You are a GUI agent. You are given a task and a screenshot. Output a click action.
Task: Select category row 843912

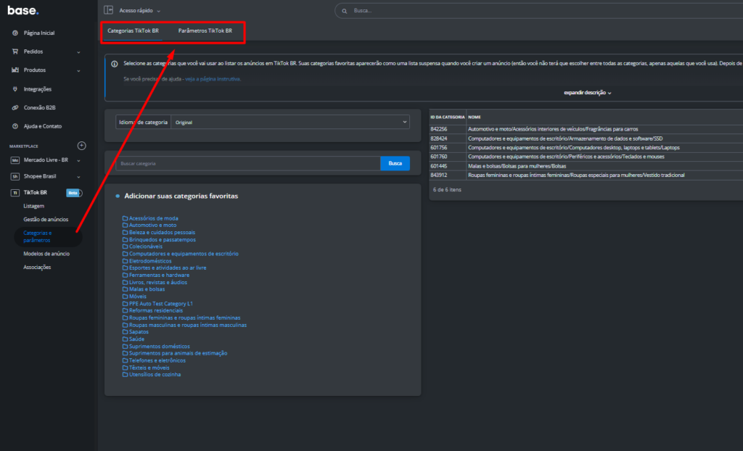[586, 175]
